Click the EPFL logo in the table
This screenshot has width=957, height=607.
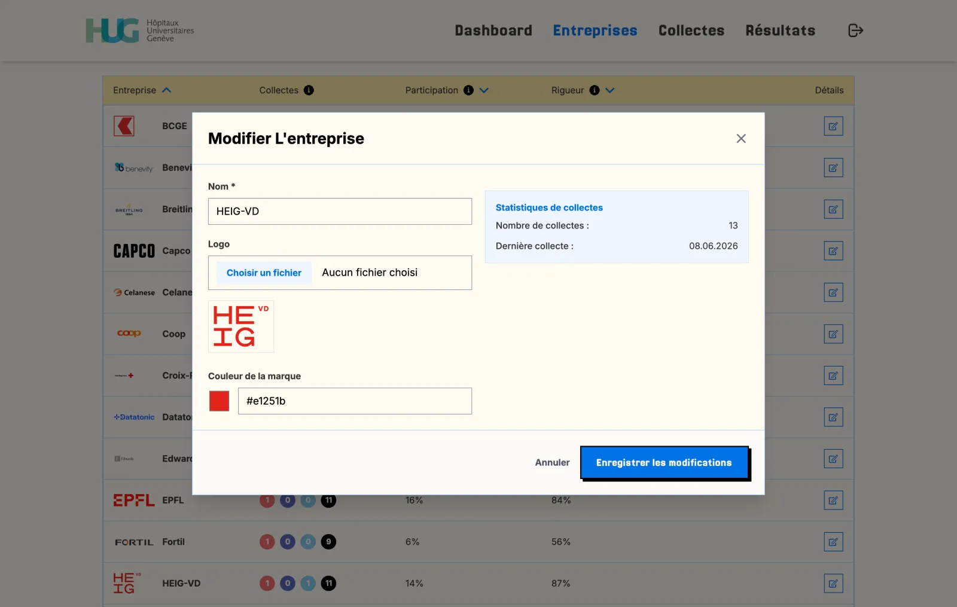pos(134,501)
